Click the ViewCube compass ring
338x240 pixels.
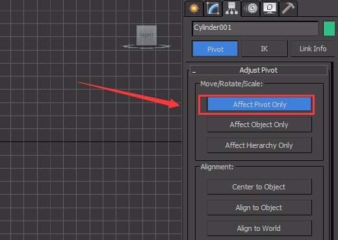(x=147, y=46)
